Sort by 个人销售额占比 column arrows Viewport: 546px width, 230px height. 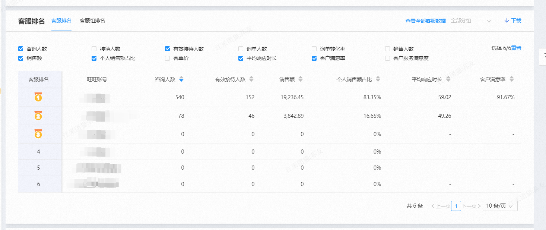(x=378, y=79)
